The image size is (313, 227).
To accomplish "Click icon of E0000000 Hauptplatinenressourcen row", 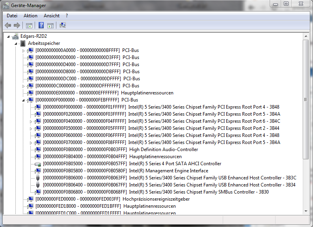I will point(30,93).
